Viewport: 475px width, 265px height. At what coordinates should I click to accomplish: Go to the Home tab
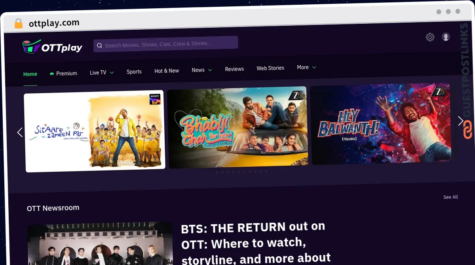tap(30, 74)
